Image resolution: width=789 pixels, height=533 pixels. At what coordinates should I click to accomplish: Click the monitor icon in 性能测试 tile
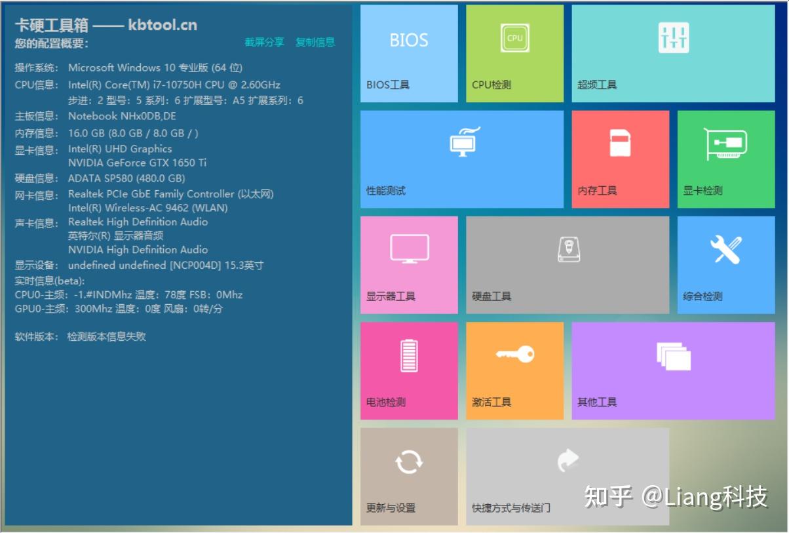(x=465, y=142)
